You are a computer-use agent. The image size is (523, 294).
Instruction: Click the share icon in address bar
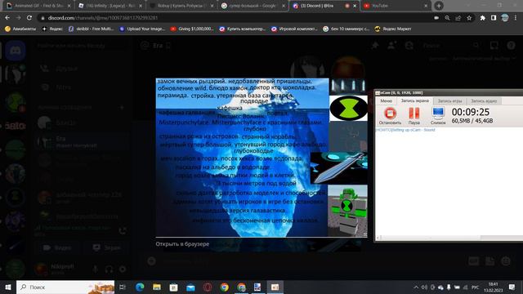click(458, 18)
